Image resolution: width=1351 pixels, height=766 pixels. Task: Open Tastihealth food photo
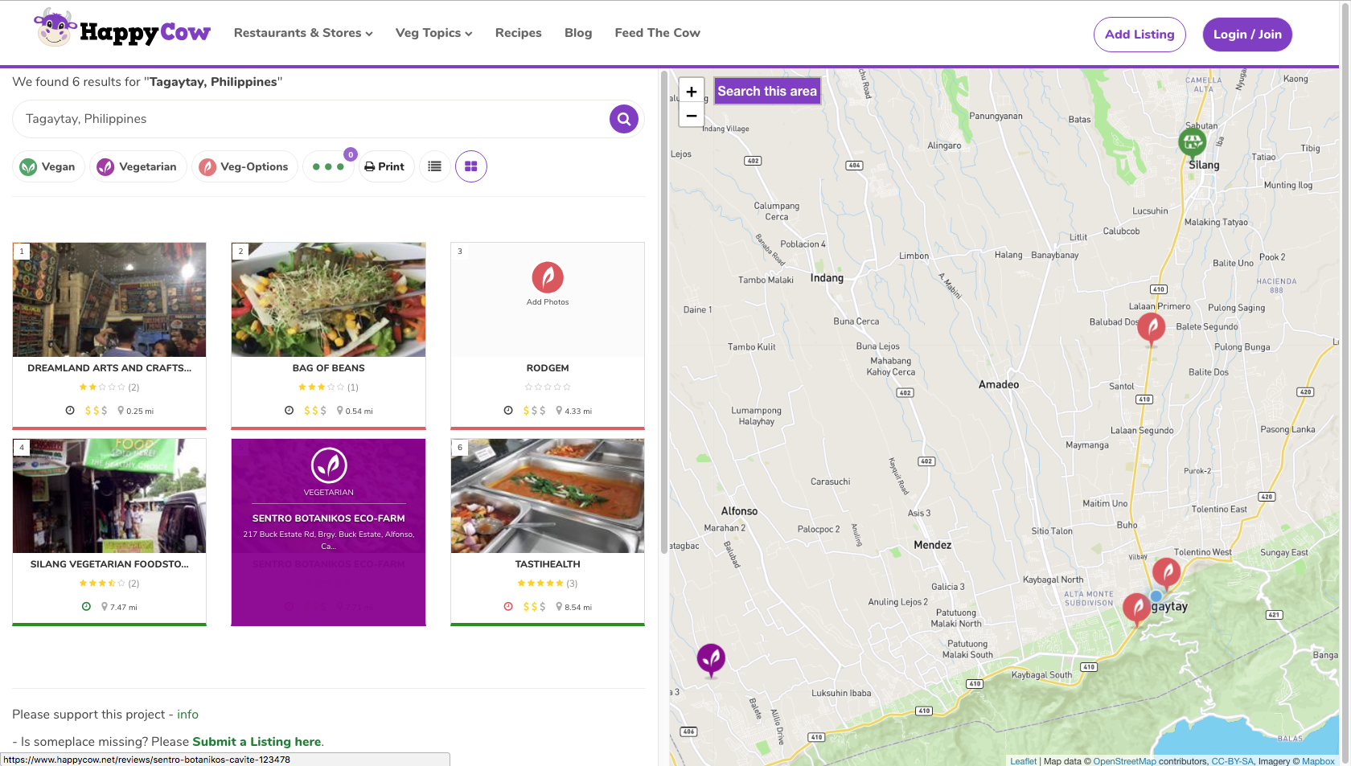548,496
